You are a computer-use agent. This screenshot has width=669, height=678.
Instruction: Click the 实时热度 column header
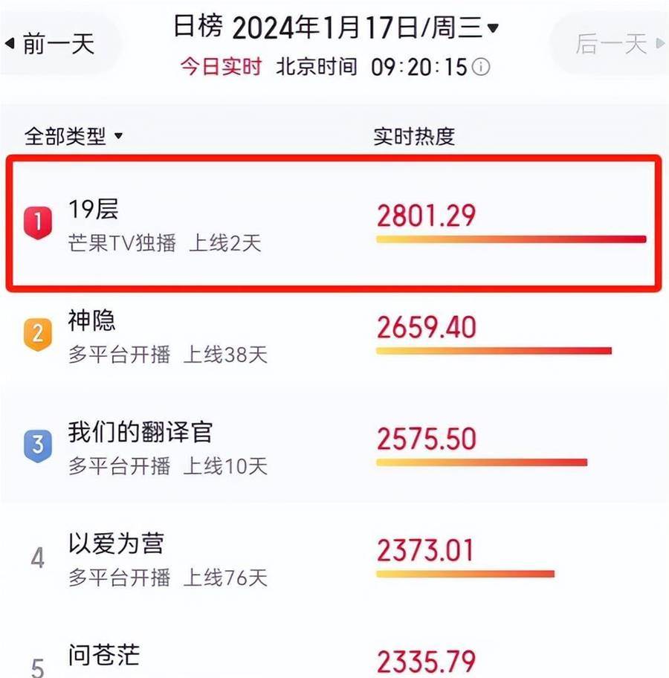[414, 136]
